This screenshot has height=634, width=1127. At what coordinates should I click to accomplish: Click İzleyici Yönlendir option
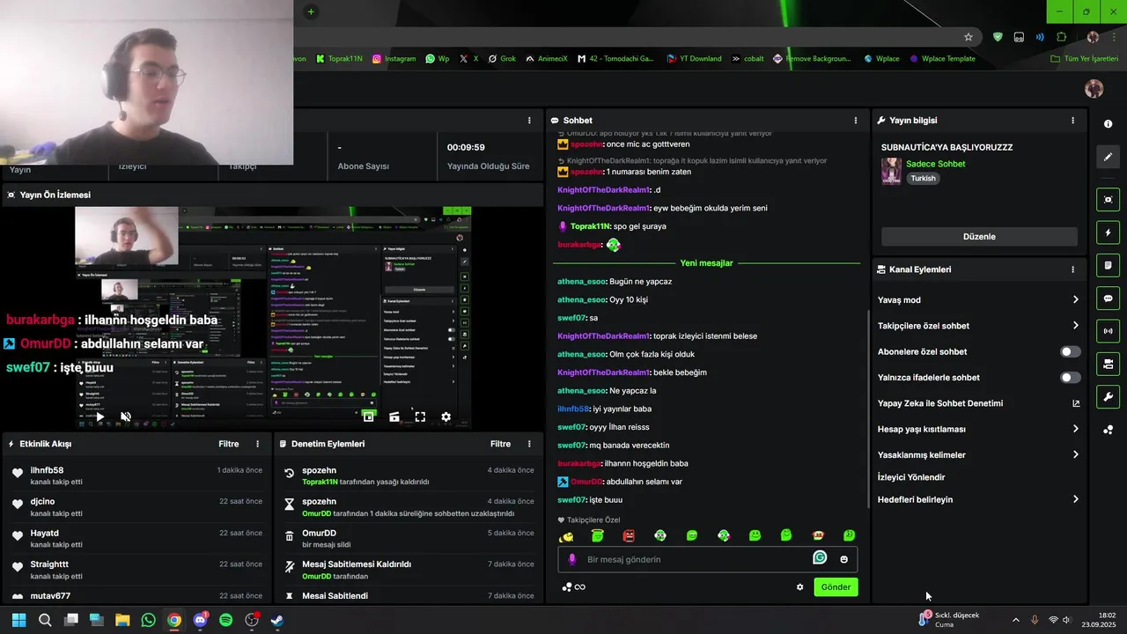[x=911, y=477]
